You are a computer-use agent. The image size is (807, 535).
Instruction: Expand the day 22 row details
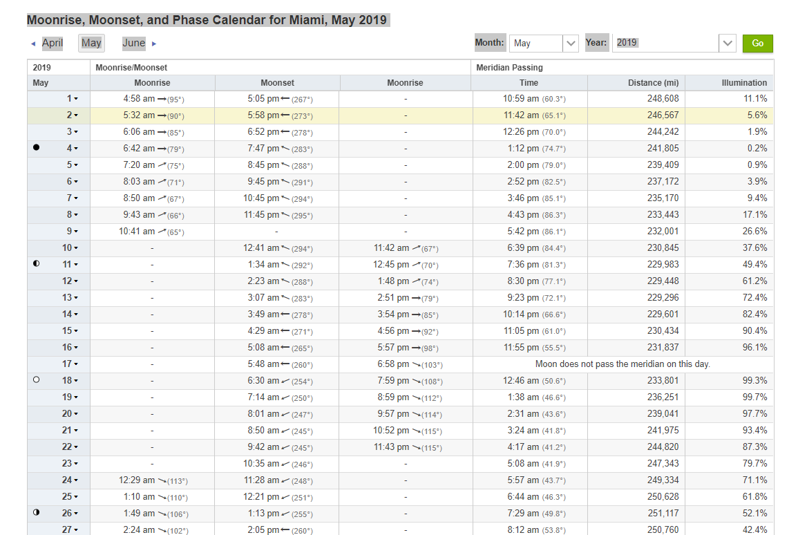pos(70,447)
